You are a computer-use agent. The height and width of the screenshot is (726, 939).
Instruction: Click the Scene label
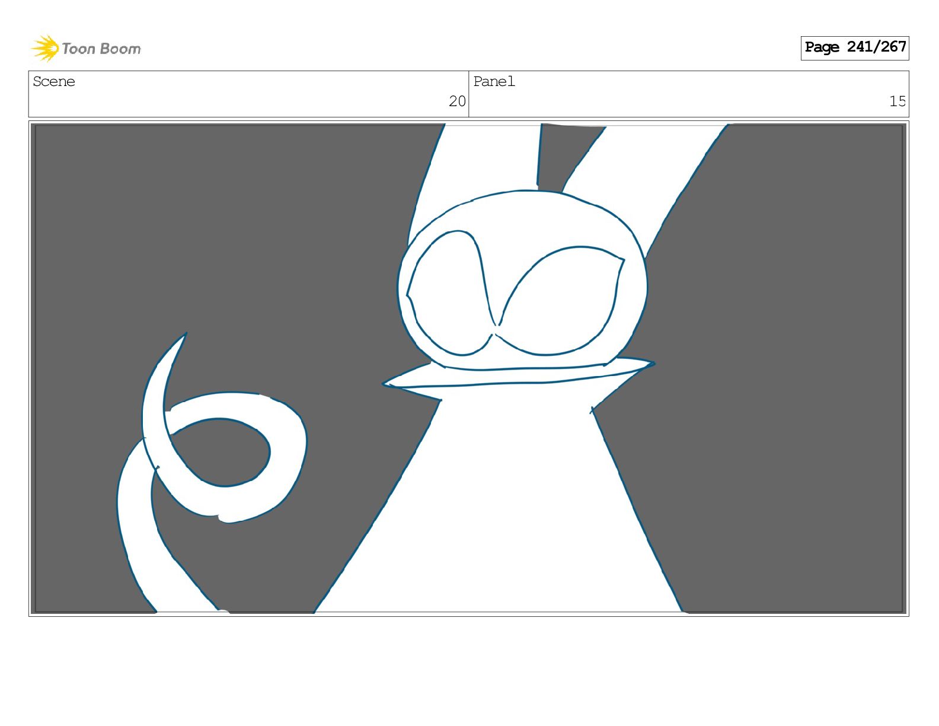coord(54,81)
